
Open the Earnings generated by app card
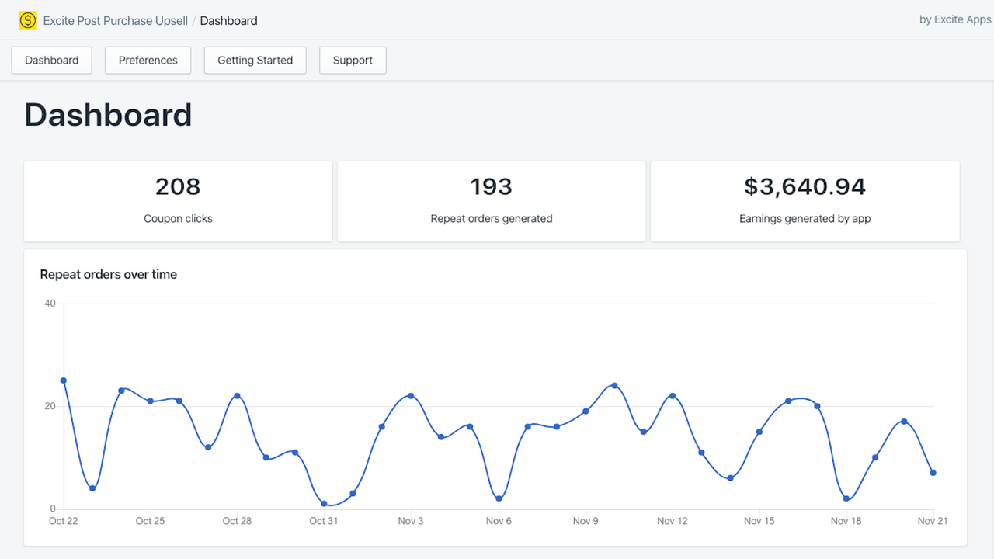[x=805, y=201]
